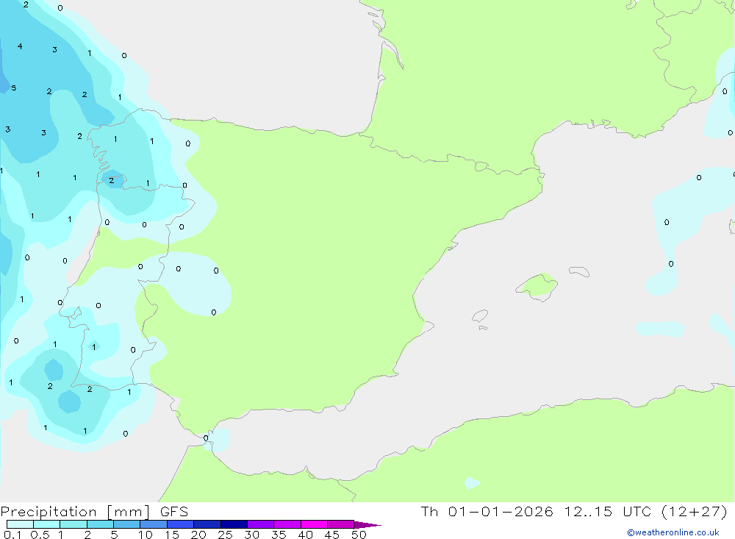
Task: Select the 20–25 mm dark blue legend swatch
Action: point(207,524)
